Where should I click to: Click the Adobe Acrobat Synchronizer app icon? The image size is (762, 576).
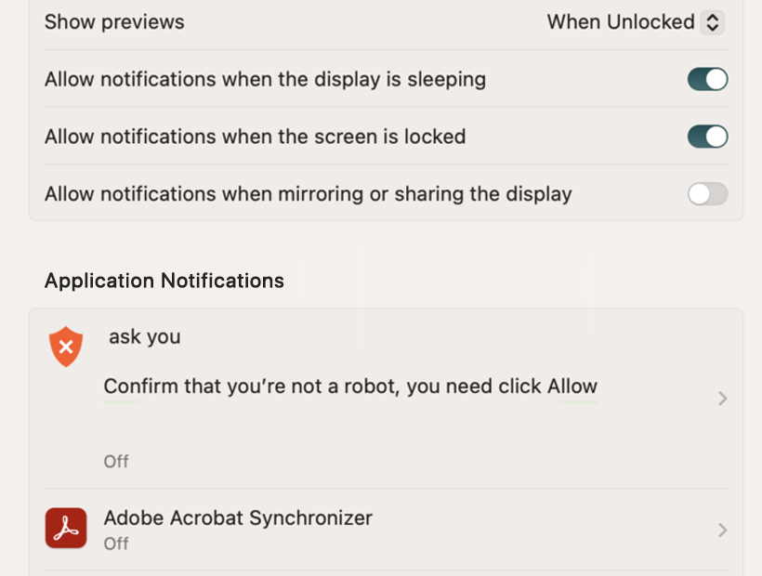[x=66, y=528]
